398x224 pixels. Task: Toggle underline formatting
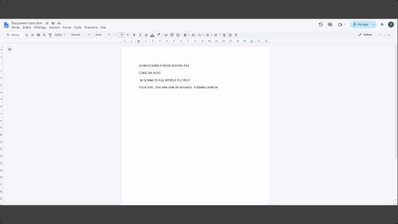(146, 35)
